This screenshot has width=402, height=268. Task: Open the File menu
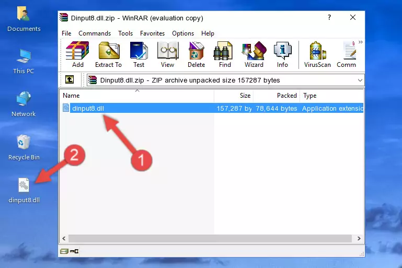pos(66,33)
